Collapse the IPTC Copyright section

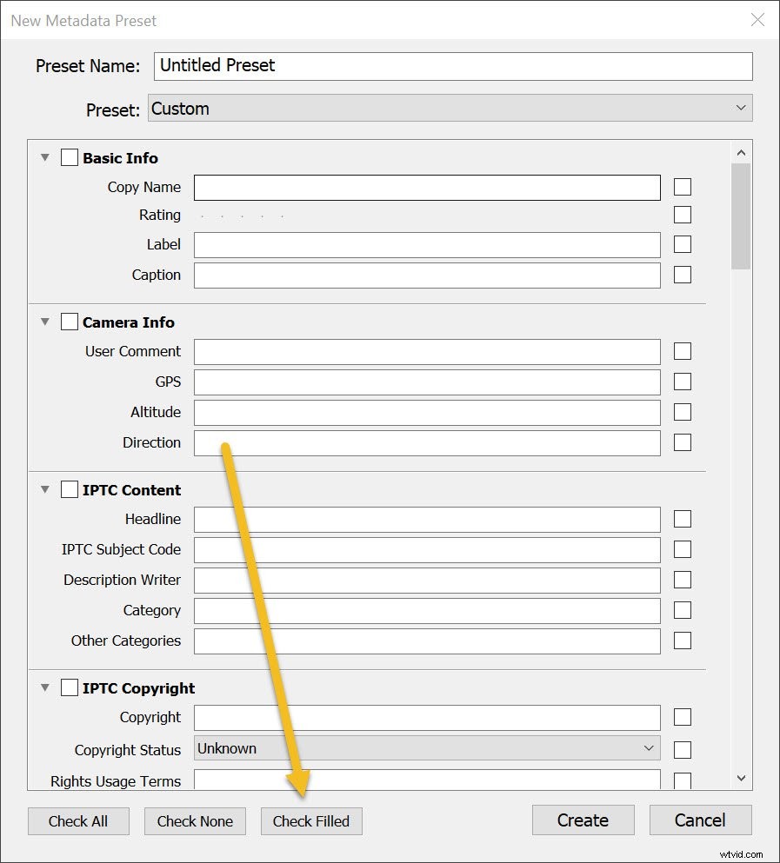click(44, 687)
